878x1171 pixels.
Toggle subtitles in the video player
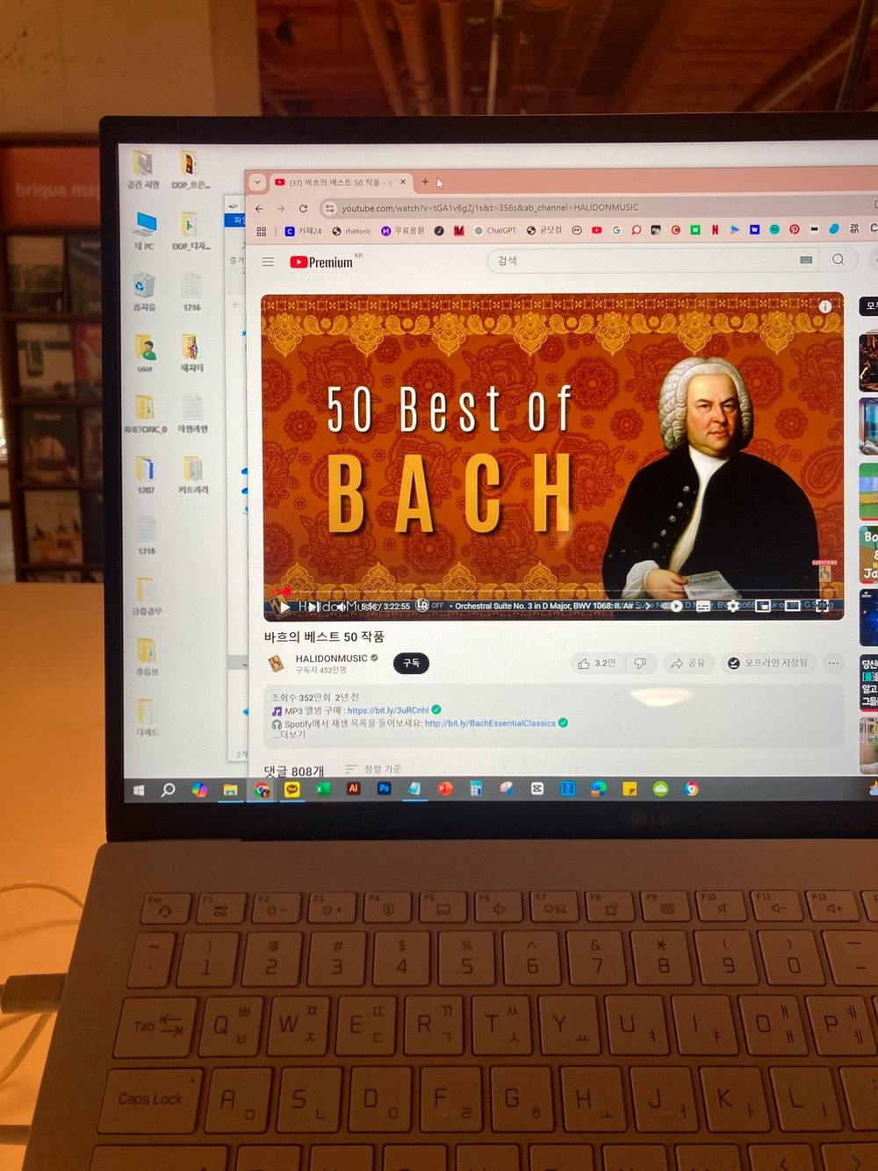703,606
